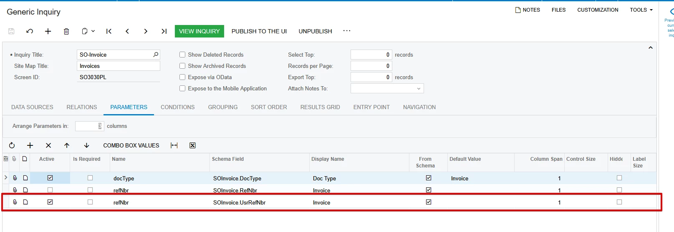The image size is (674, 232).
Task: Click the Save disk icon
Action: [11, 31]
